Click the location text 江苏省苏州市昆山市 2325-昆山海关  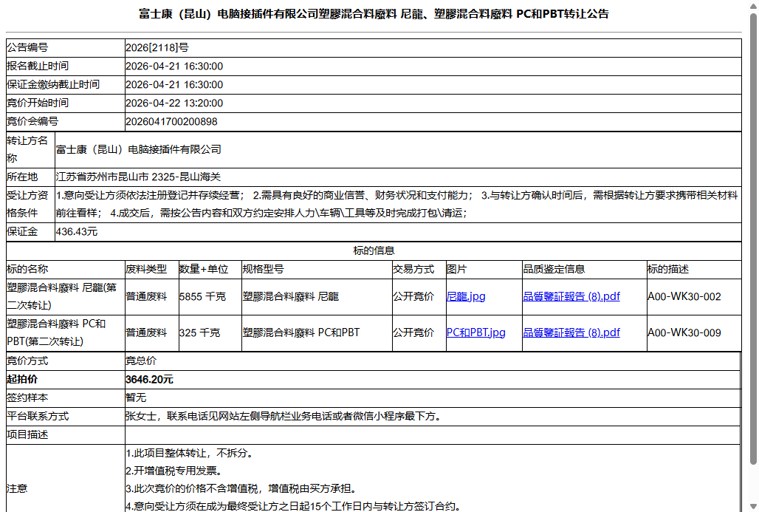pos(139,177)
